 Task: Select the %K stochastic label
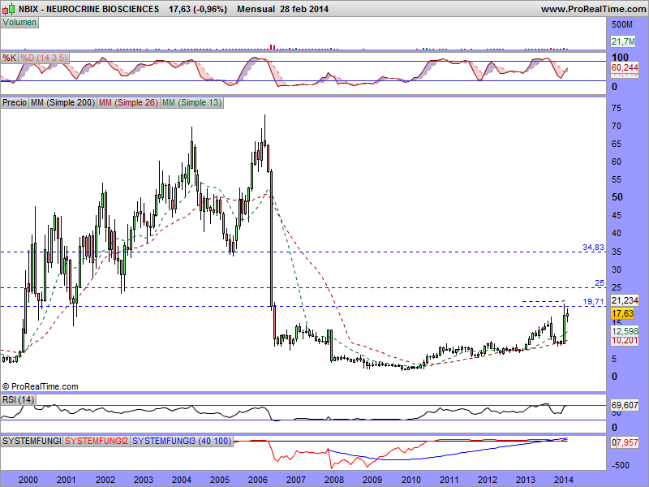tap(9, 58)
